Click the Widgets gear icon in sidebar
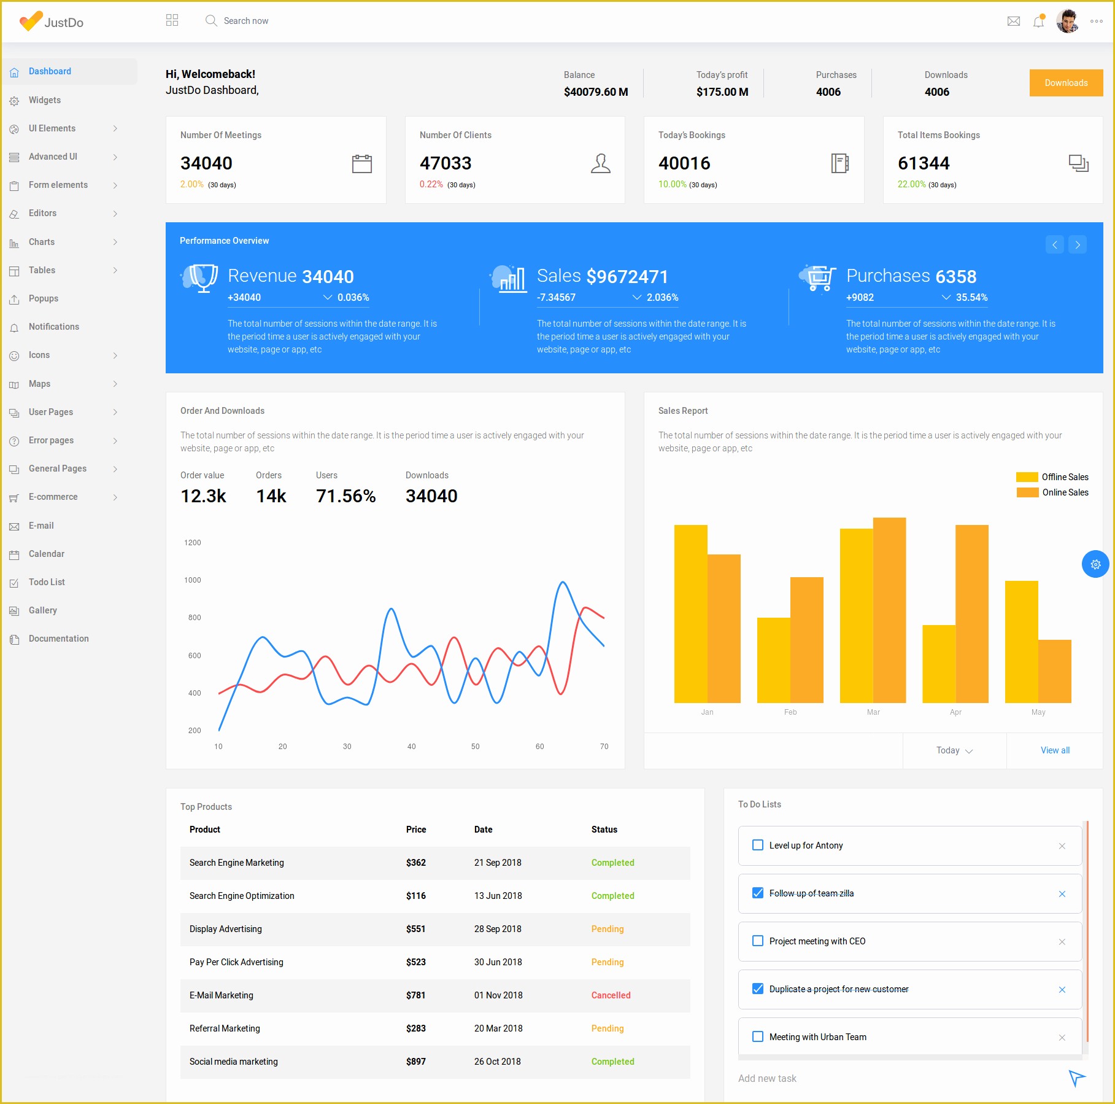 click(x=14, y=101)
